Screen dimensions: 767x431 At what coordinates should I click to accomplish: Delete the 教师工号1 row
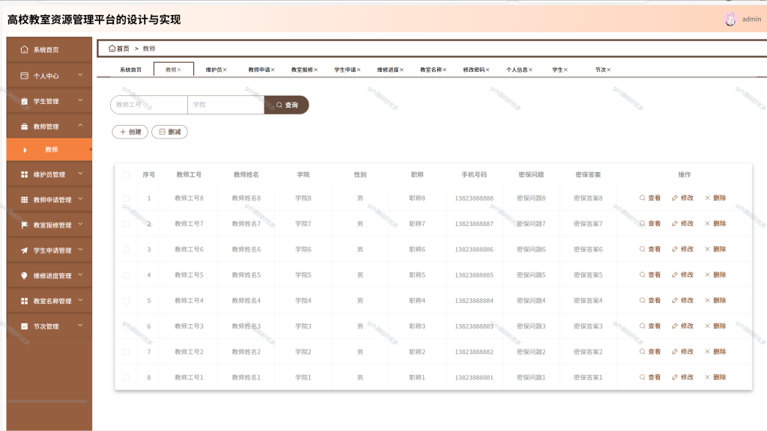coord(715,377)
